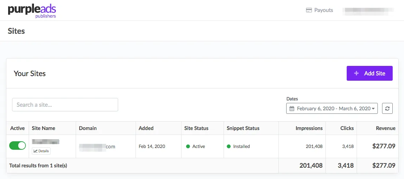Viewport: 404px width, 179px height.
Task: Click the green Active status dot
Action: (188, 146)
